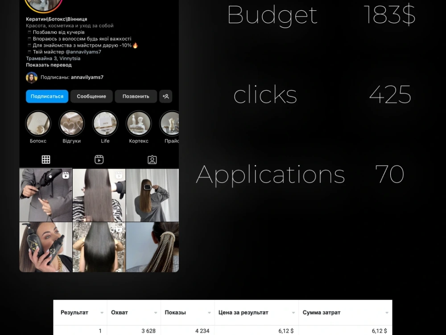Click the add-person suggestions icon
446x335 pixels.
(x=165, y=96)
